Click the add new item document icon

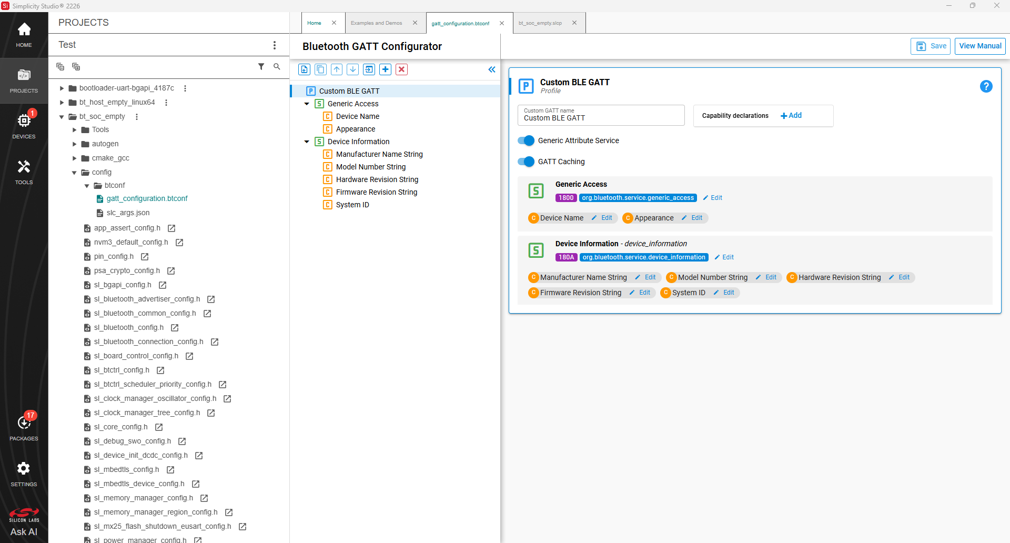[x=304, y=69]
